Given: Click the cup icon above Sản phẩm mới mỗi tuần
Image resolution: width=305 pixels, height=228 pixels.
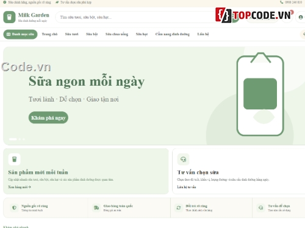Looking at the screenshot, I should [x=14, y=159].
